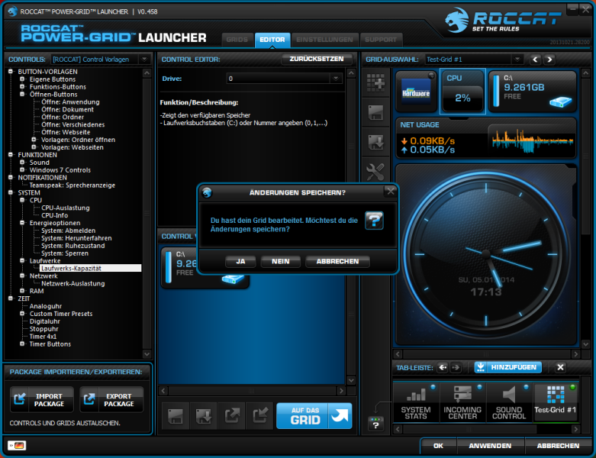The width and height of the screenshot is (596, 458).
Task: Click the load grid download icon in side toolbar
Action: pos(375,142)
